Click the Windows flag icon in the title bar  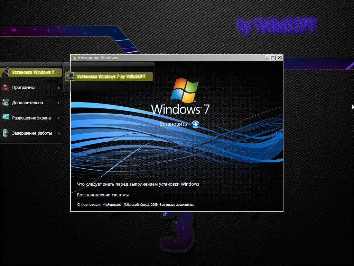pos(74,58)
